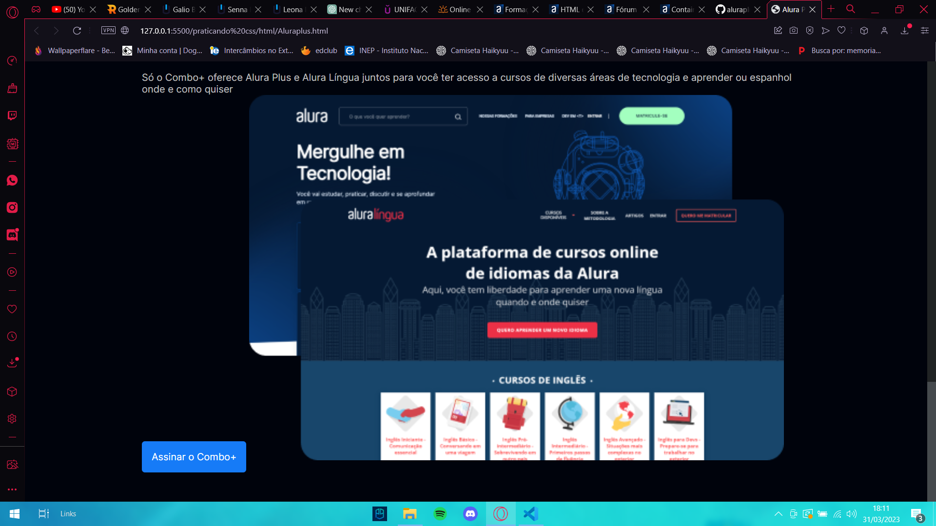Click the WhatsApp icon in sidebar
The width and height of the screenshot is (936, 526).
coord(12,180)
